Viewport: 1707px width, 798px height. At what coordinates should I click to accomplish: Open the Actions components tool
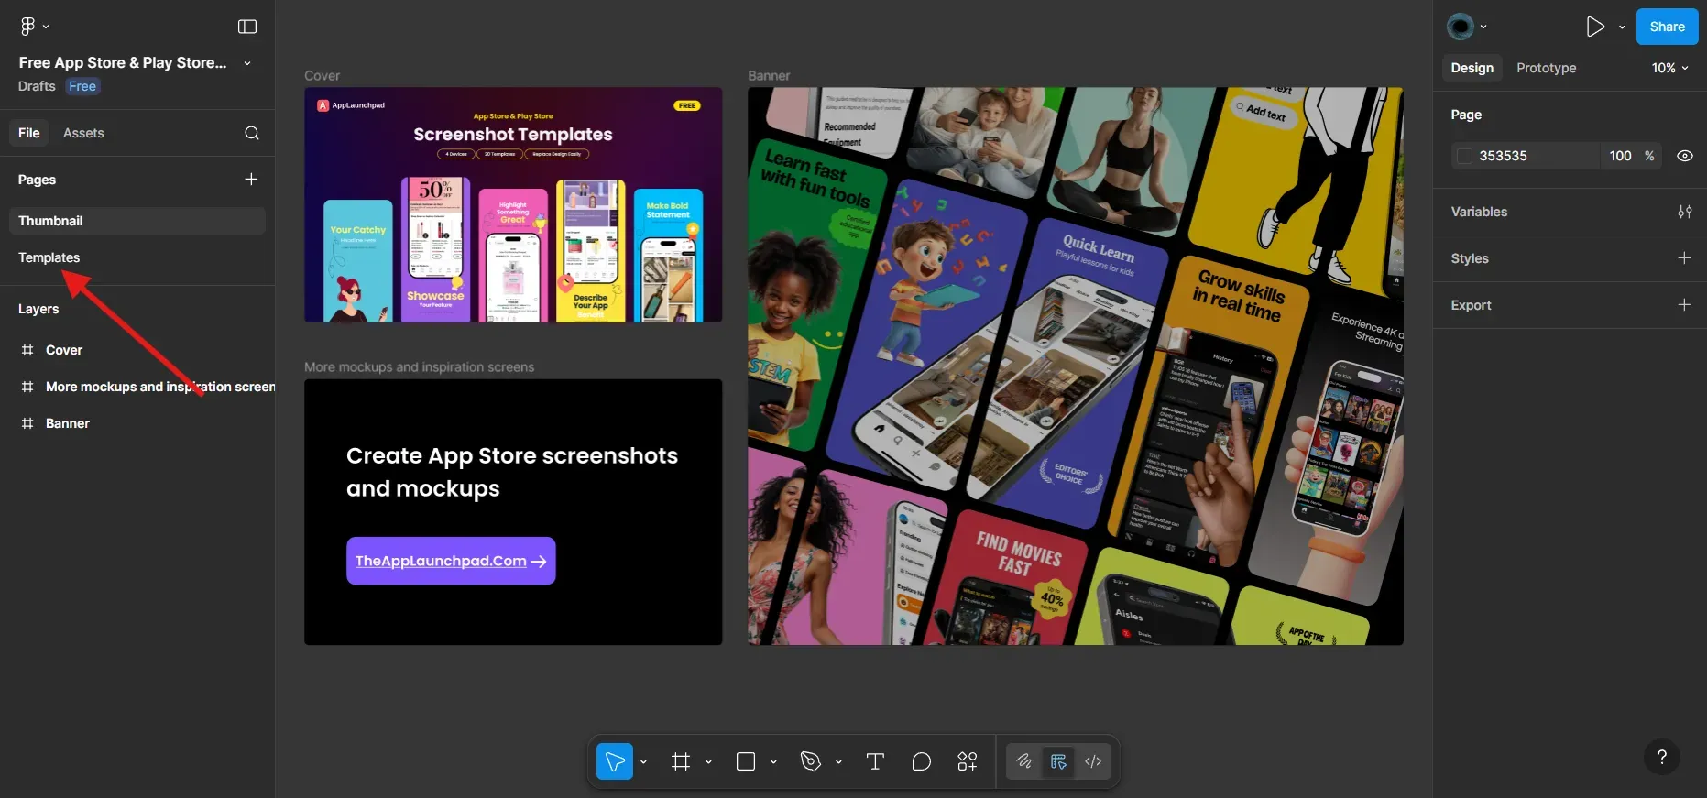click(968, 761)
